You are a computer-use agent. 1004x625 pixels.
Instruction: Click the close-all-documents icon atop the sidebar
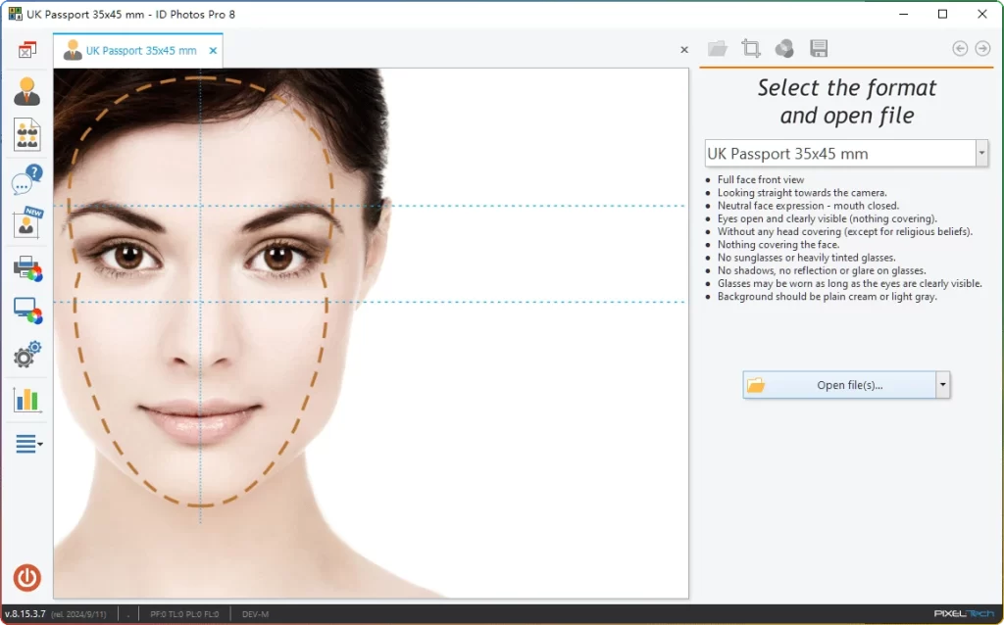tap(26, 50)
